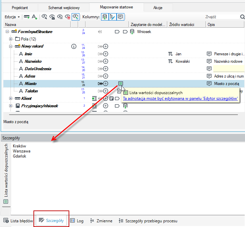The image size is (245, 227).
Task: Expand the PrzyjmujacyWniosek node
Action: coord(10,106)
